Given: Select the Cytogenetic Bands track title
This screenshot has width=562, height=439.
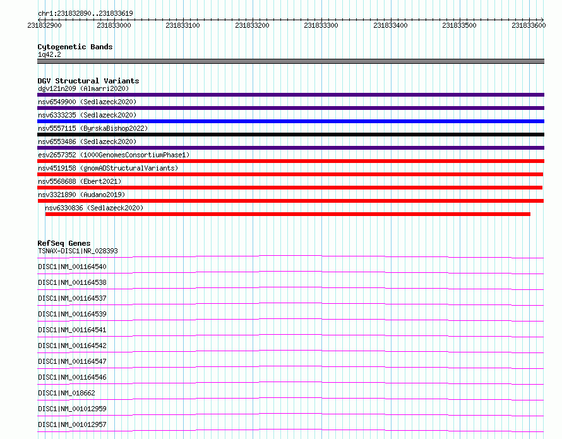Looking at the screenshot, I should coord(75,47).
